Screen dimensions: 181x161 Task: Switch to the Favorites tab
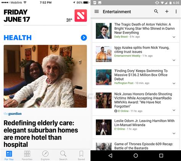point(27,156)
